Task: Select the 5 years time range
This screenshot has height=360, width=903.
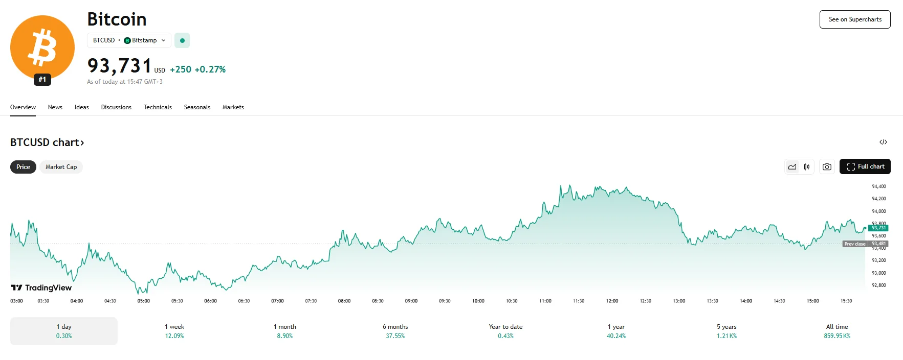Action: click(726, 331)
